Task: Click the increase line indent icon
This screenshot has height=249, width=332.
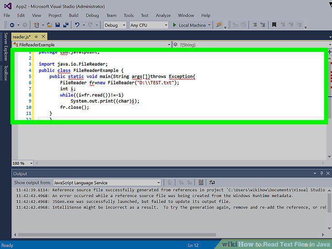Action: 244,25
